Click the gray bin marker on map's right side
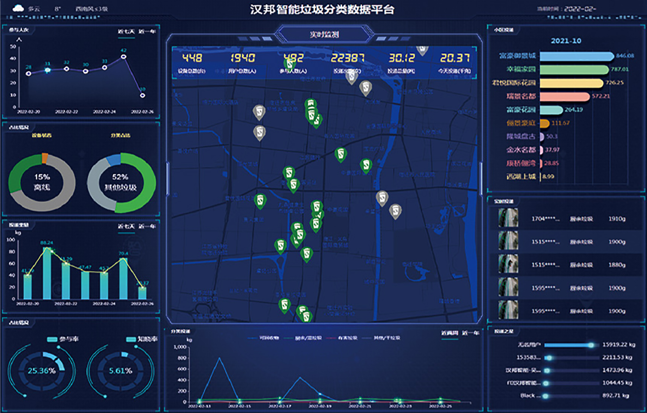647x413 pixels. pos(395,211)
